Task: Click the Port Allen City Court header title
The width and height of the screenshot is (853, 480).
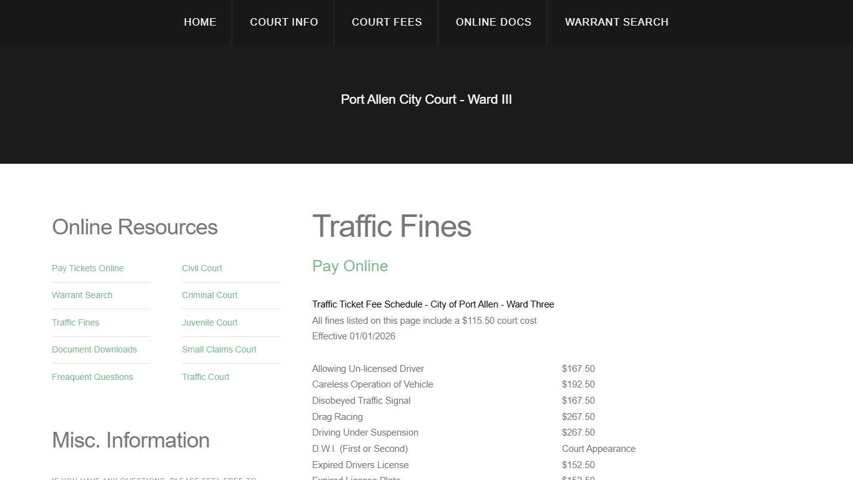Action: pos(426,99)
